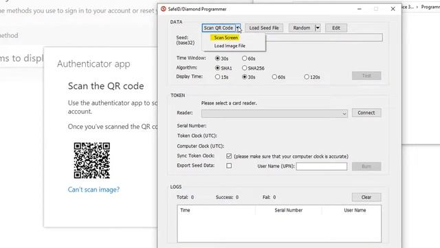Click the Random button
Viewport: 440px width, 248px height.
[x=302, y=28]
